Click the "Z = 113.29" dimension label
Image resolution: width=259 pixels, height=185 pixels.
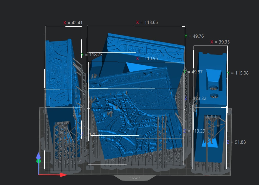[194, 131]
